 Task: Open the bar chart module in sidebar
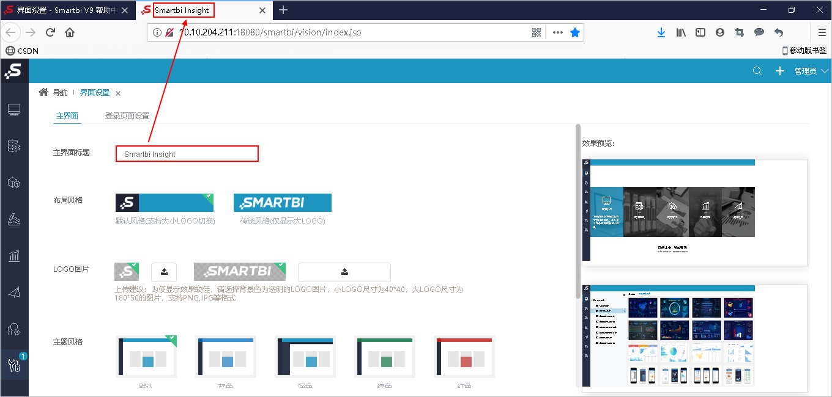[14, 256]
